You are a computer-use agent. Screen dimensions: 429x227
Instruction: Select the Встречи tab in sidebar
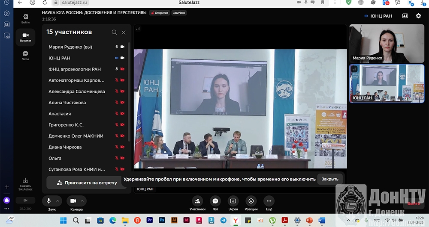coord(25,37)
